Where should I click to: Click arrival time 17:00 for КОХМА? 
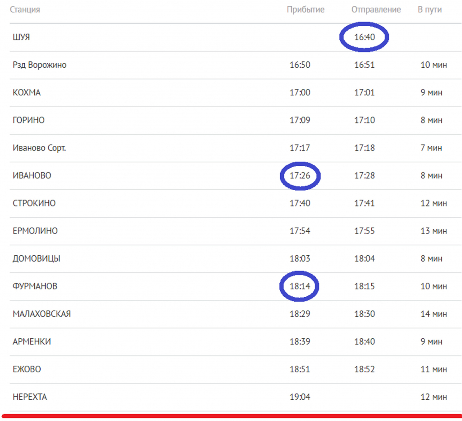pyautogui.click(x=300, y=93)
